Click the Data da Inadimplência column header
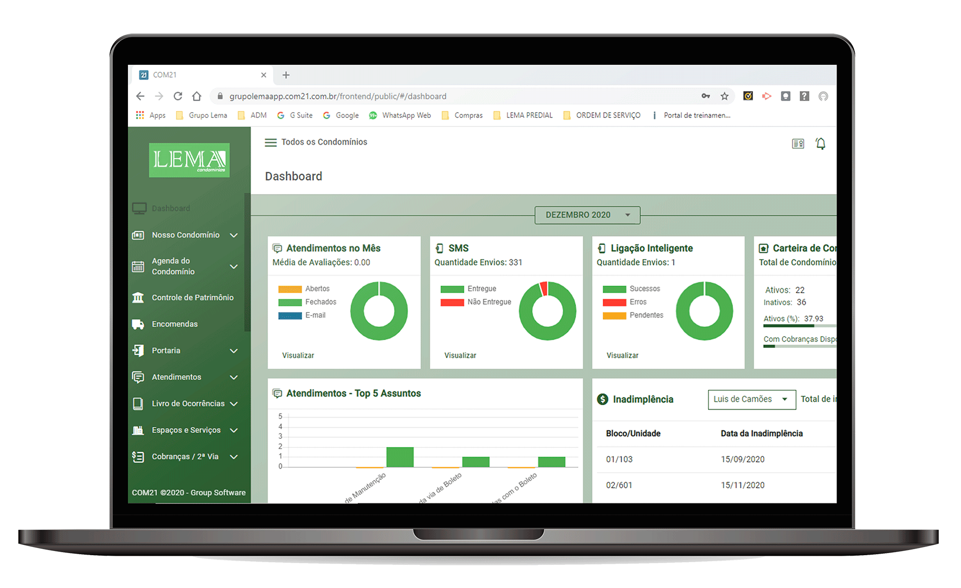This screenshot has height=588, width=961. pyautogui.click(x=762, y=433)
